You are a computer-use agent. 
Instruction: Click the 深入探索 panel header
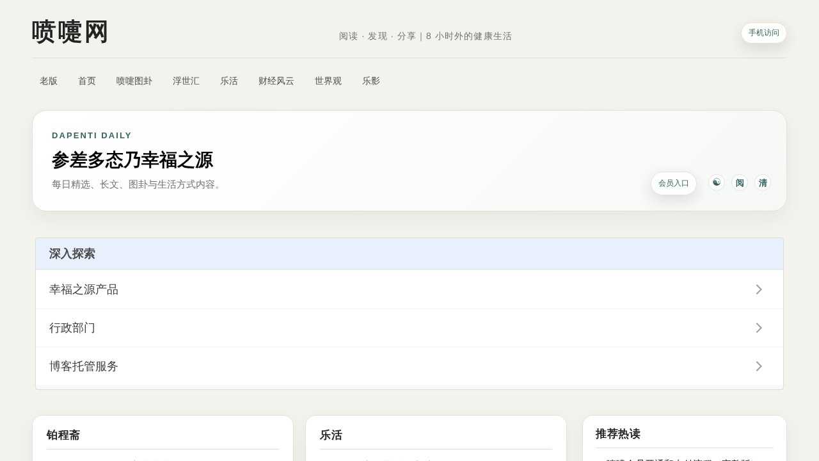point(409,254)
